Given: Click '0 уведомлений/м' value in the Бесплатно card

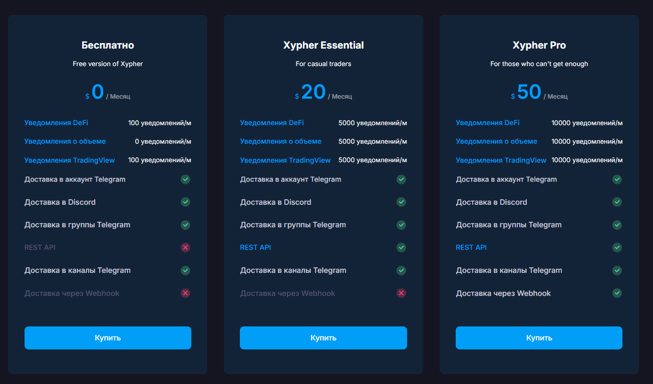Looking at the screenshot, I should [163, 142].
